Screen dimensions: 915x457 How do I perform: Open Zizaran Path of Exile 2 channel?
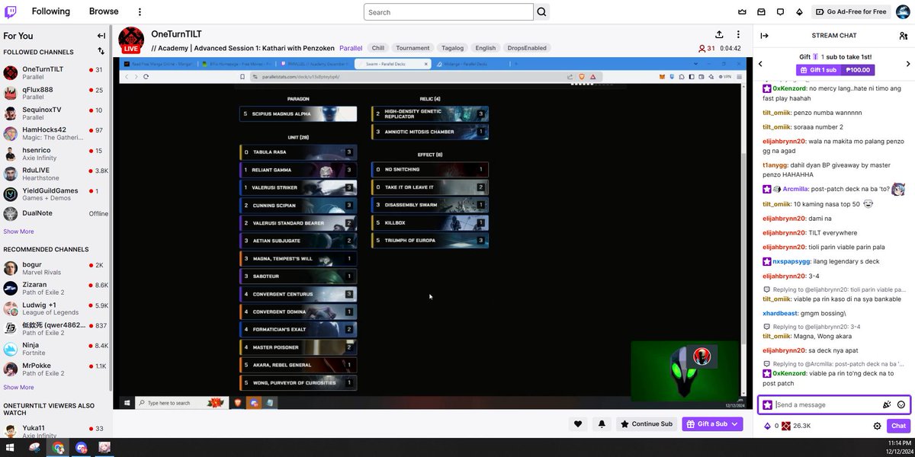(x=54, y=289)
